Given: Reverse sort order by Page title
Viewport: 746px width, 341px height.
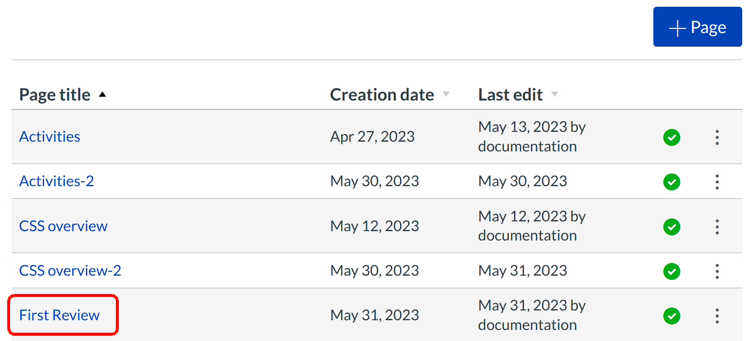Looking at the screenshot, I should [55, 95].
